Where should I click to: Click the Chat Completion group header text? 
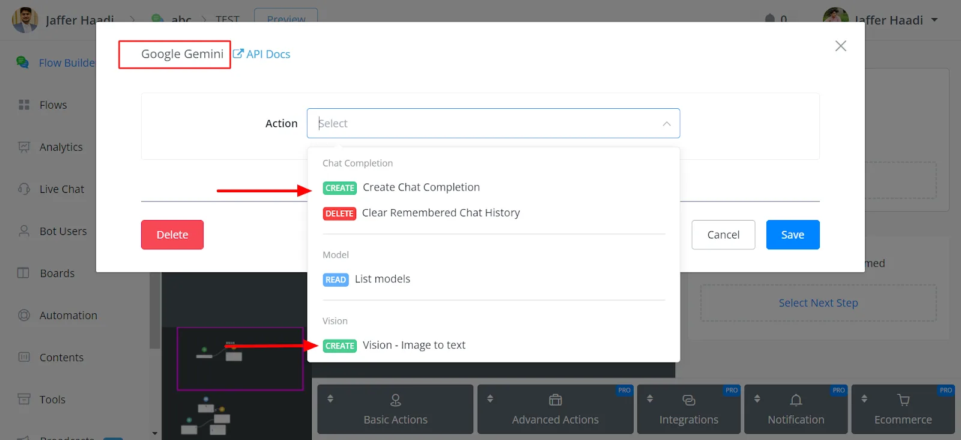tap(357, 163)
